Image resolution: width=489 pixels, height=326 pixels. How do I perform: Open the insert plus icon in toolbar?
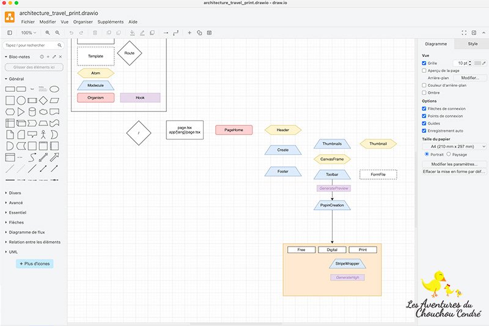(x=189, y=32)
